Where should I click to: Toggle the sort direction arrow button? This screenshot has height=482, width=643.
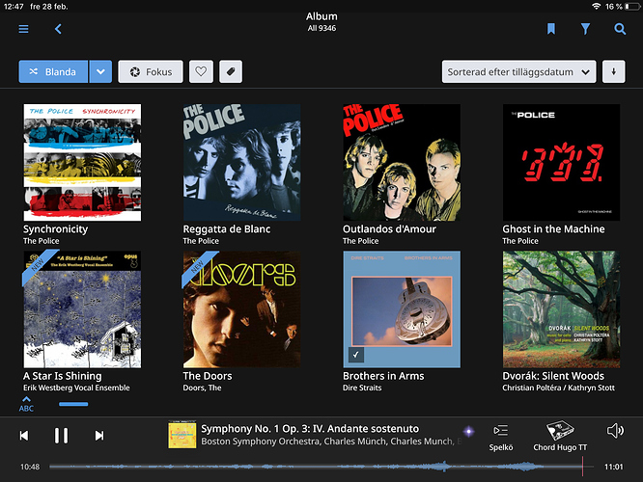pyautogui.click(x=613, y=71)
